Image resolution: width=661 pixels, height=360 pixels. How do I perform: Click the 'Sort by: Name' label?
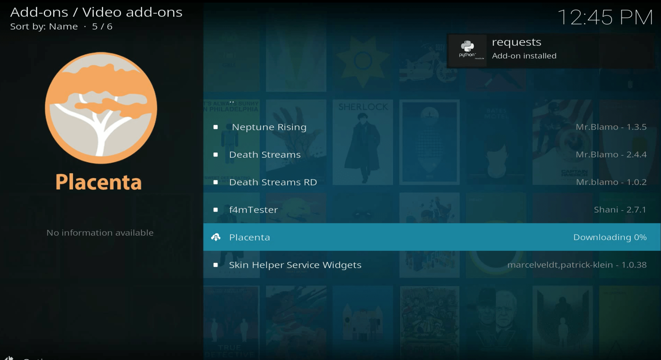tap(44, 26)
